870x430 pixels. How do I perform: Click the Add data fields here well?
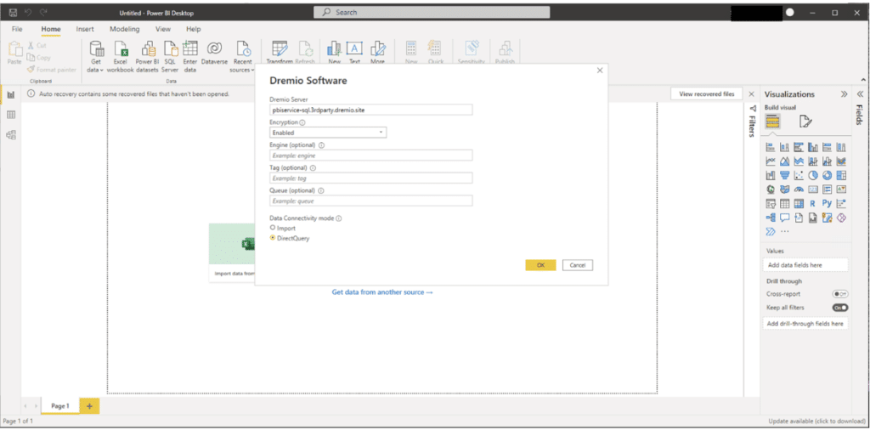point(805,265)
